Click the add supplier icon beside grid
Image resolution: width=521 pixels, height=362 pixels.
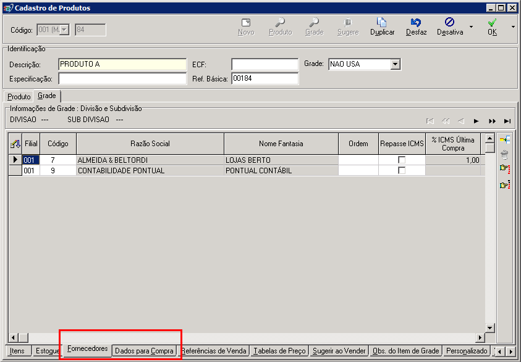505,140
